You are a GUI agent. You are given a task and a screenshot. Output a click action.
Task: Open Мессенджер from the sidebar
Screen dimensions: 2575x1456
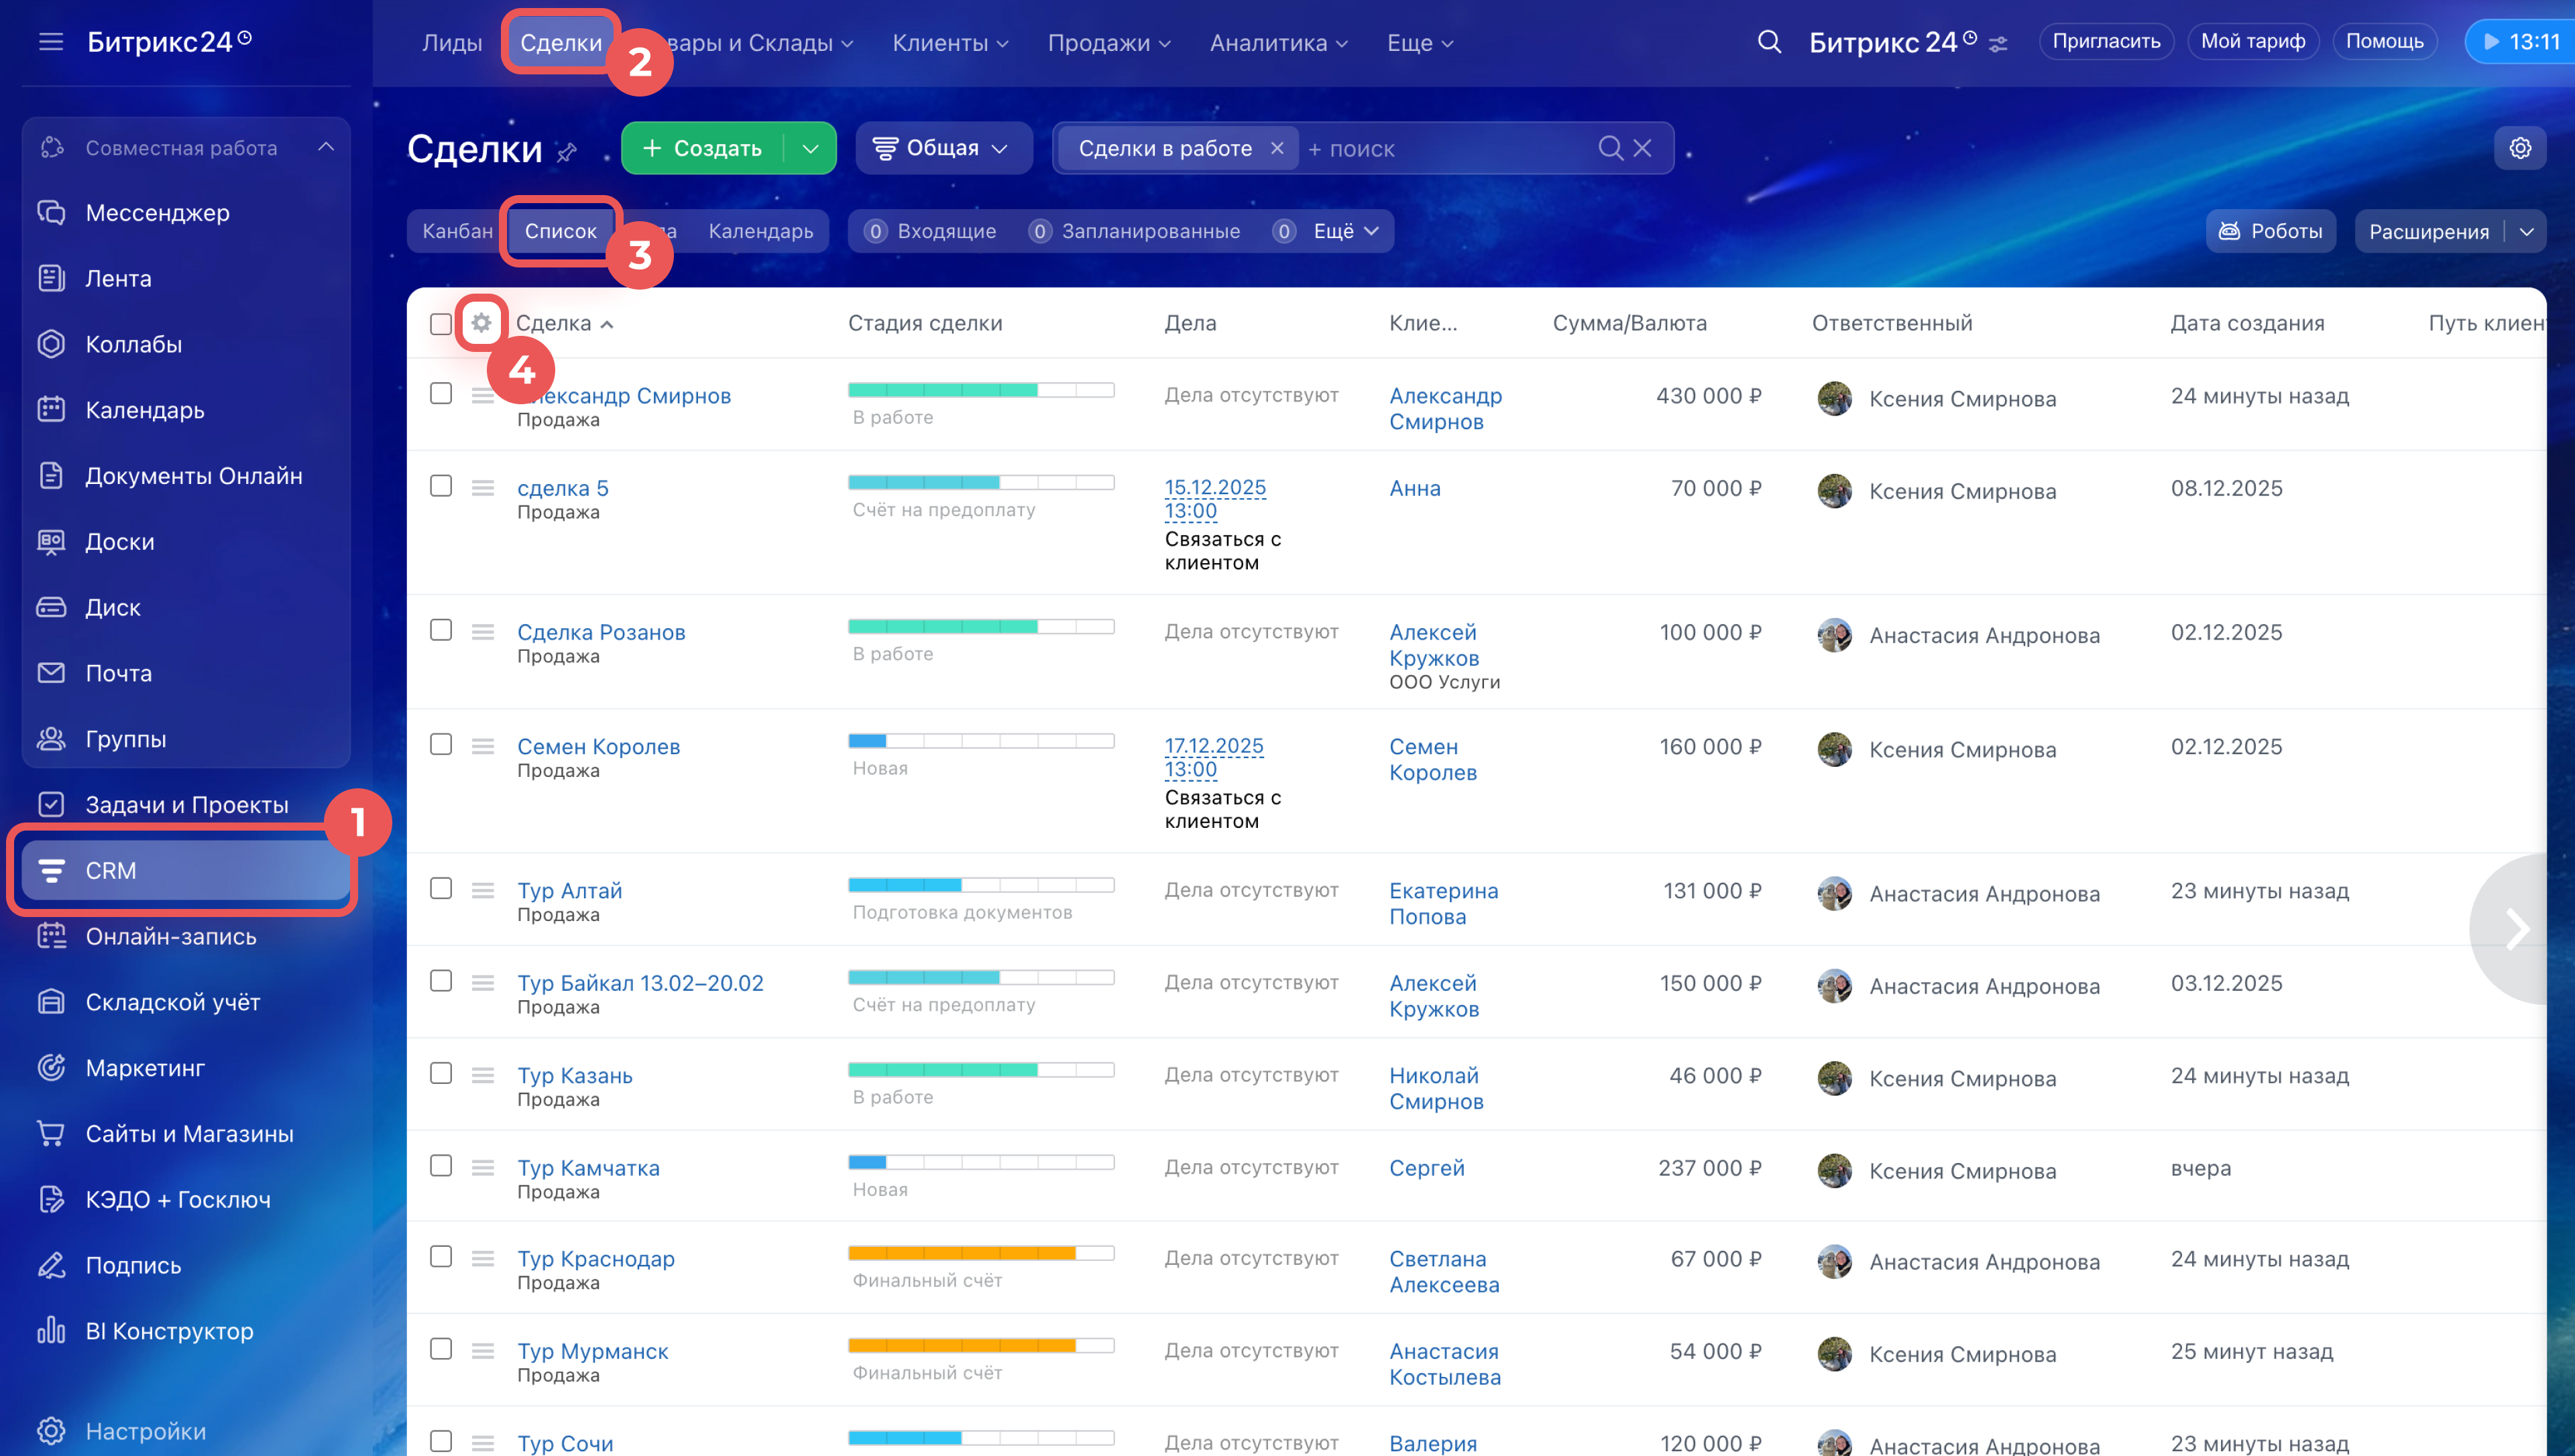click(157, 213)
